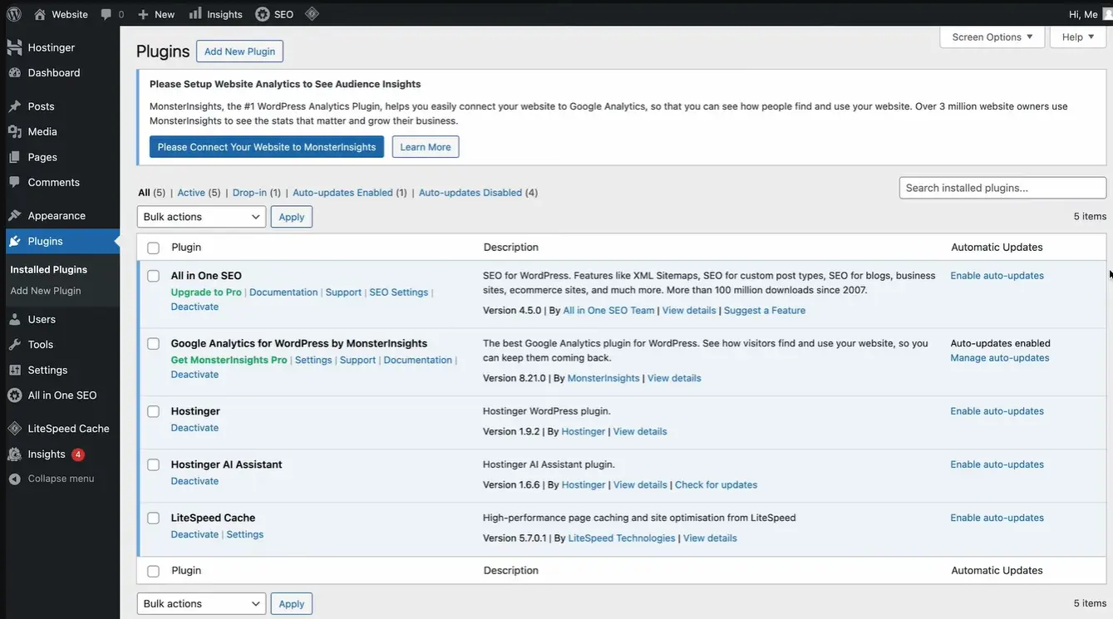Open the WordPress logo menu
Viewport: 1113px width, 619px height.
tap(12, 12)
